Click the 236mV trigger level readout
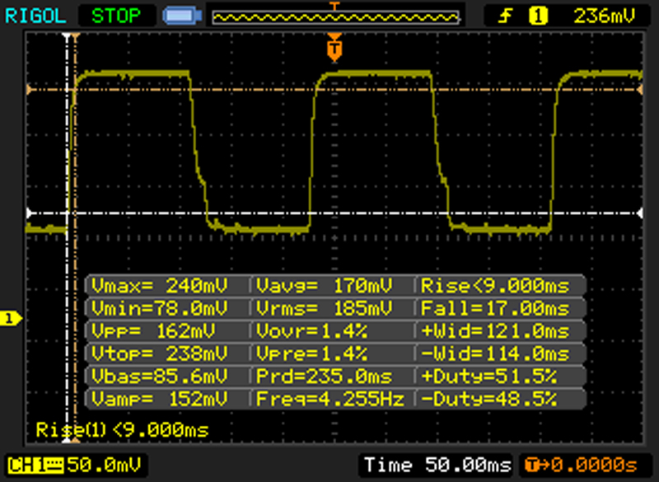Screen dimensions: 659x482 pos(605,16)
